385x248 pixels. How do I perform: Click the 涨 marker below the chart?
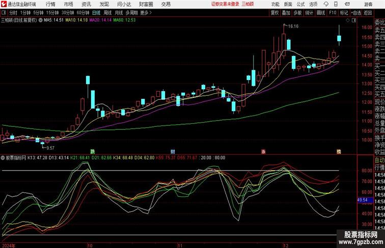(263, 152)
